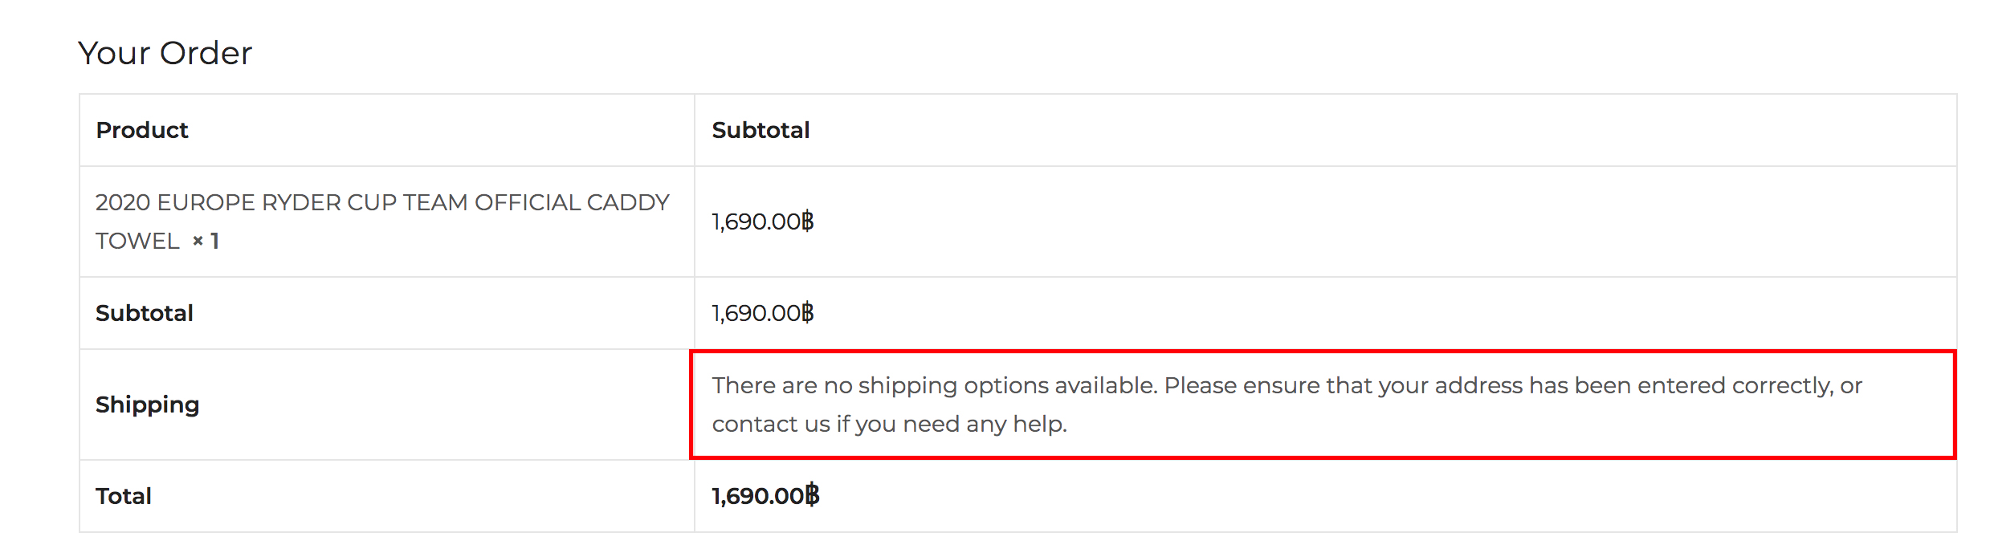This screenshot has height=557, width=1990.
Task: Click the no shipping options available message
Action: click(x=1287, y=405)
